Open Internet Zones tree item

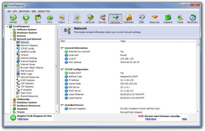coord(28,64)
